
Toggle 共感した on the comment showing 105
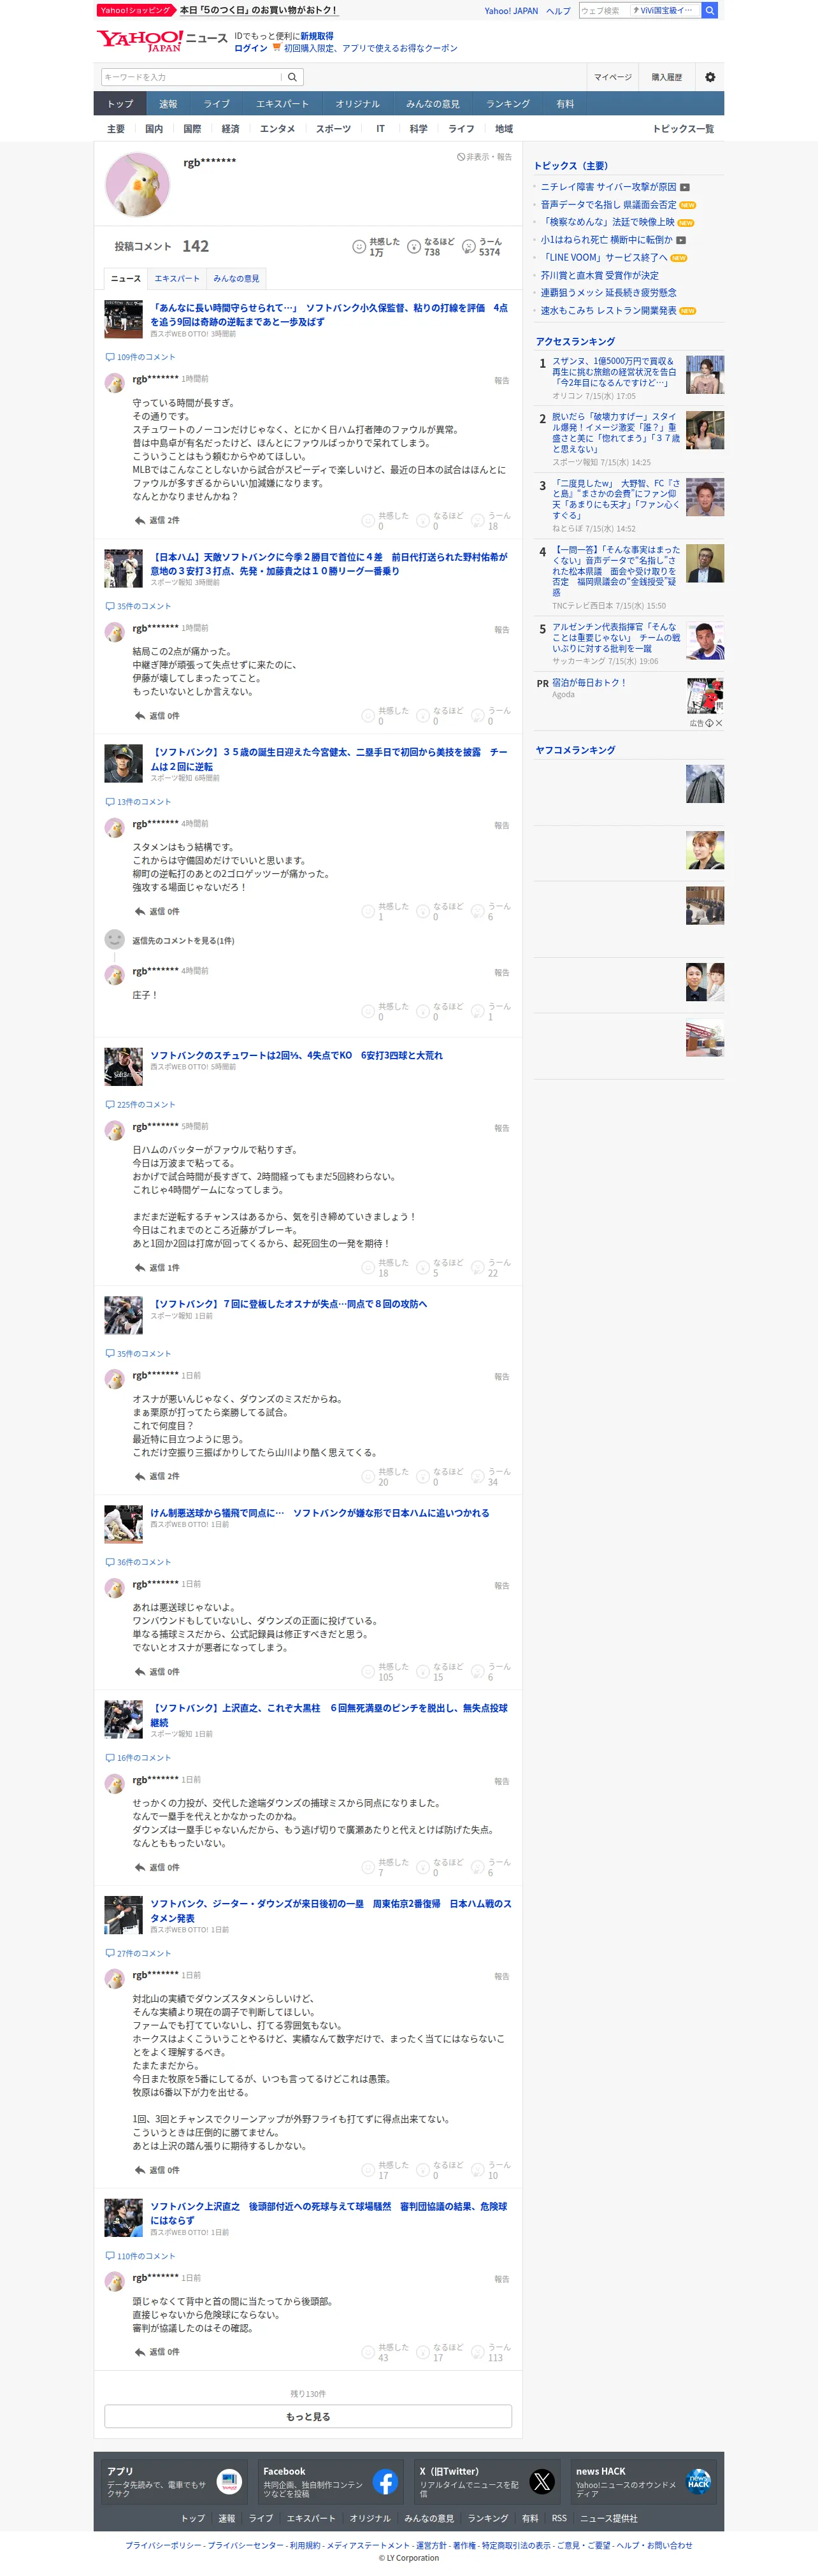[x=386, y=1672]
